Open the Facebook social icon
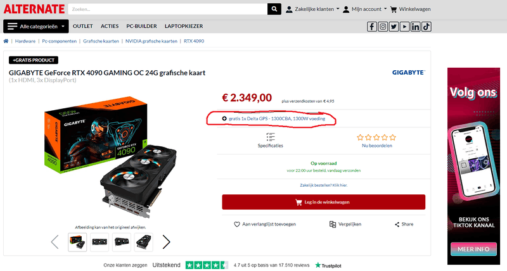The height and width of the screenshot is (271, 507). tap(372, 27)
